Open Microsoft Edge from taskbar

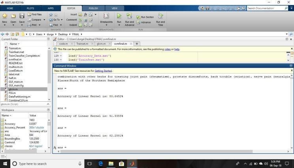100,164
